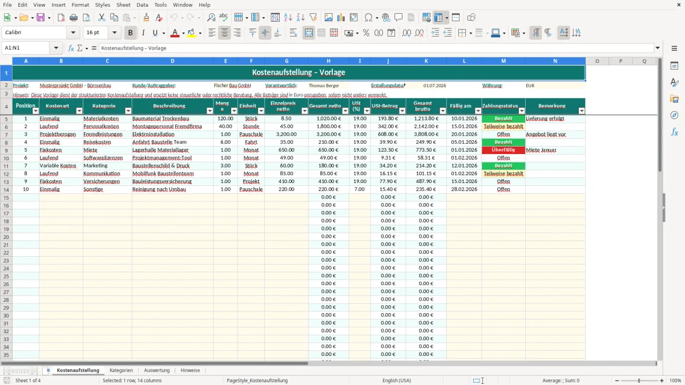Toggle Align Left
Viewport: 685px width, 385px height.
[x=212, y=33]
